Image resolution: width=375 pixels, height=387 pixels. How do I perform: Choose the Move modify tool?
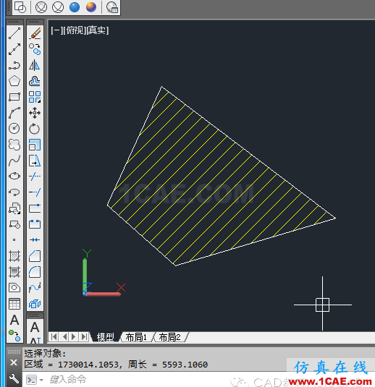pyautogui.click(x=35, y=113)
